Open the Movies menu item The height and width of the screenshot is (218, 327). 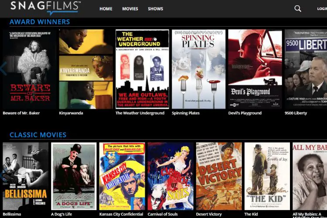coord(130,9)
